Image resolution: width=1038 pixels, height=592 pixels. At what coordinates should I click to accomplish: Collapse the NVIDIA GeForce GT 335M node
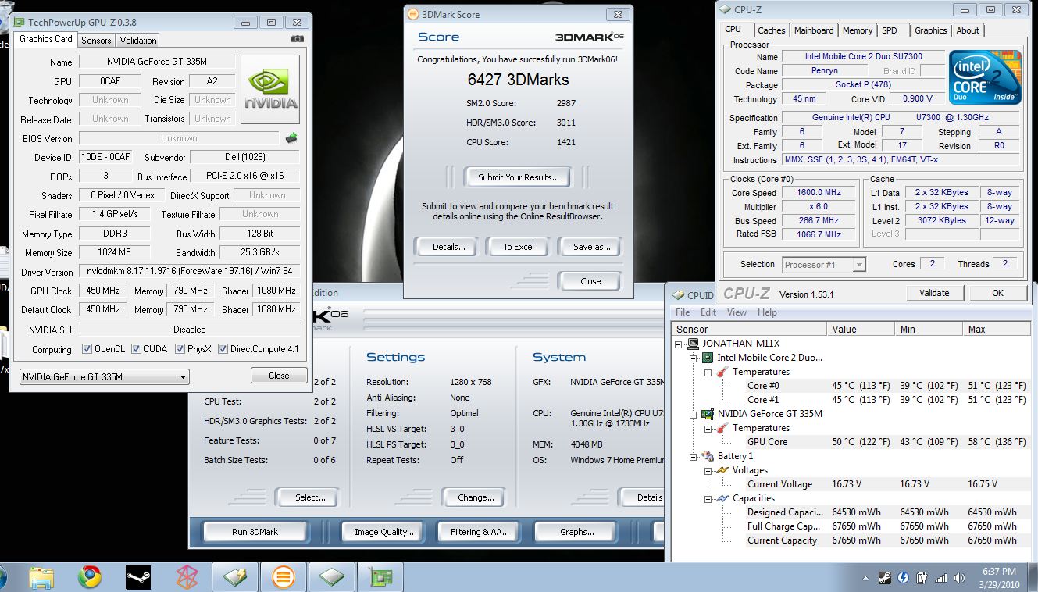693,414
